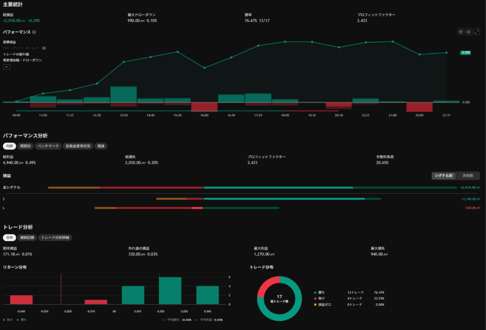The width and height of the screenshot is (486, 330).
Task: Select the 分布 tab under トレード分析
Action: point(9,237)
